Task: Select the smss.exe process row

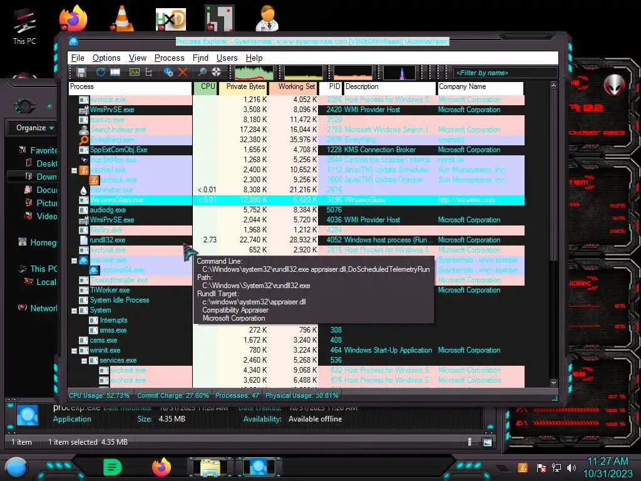Action: coord(296,331)
